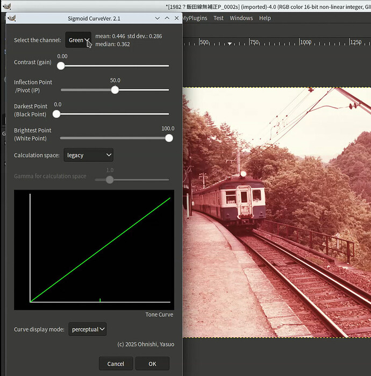Screen dimensions: 371x376
Task: Open the Green channel selection dropdown
Action: tap(79, 40)
